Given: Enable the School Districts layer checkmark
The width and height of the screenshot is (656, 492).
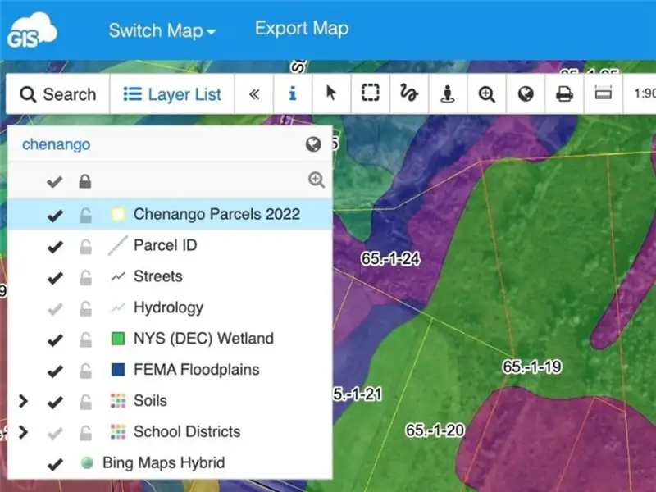Looking at the screenshot, I should pos(55,432).
